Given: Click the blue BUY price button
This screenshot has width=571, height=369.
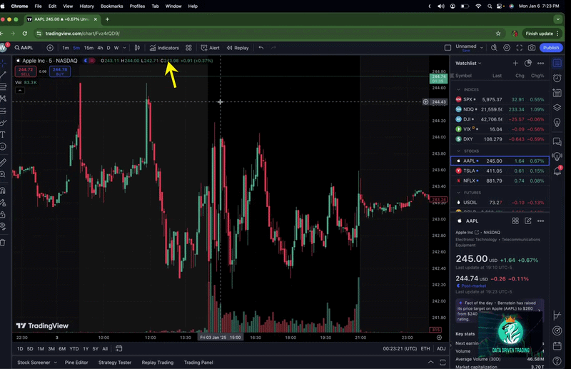Looking at the screenshot, I should click(x=60, y=71).
